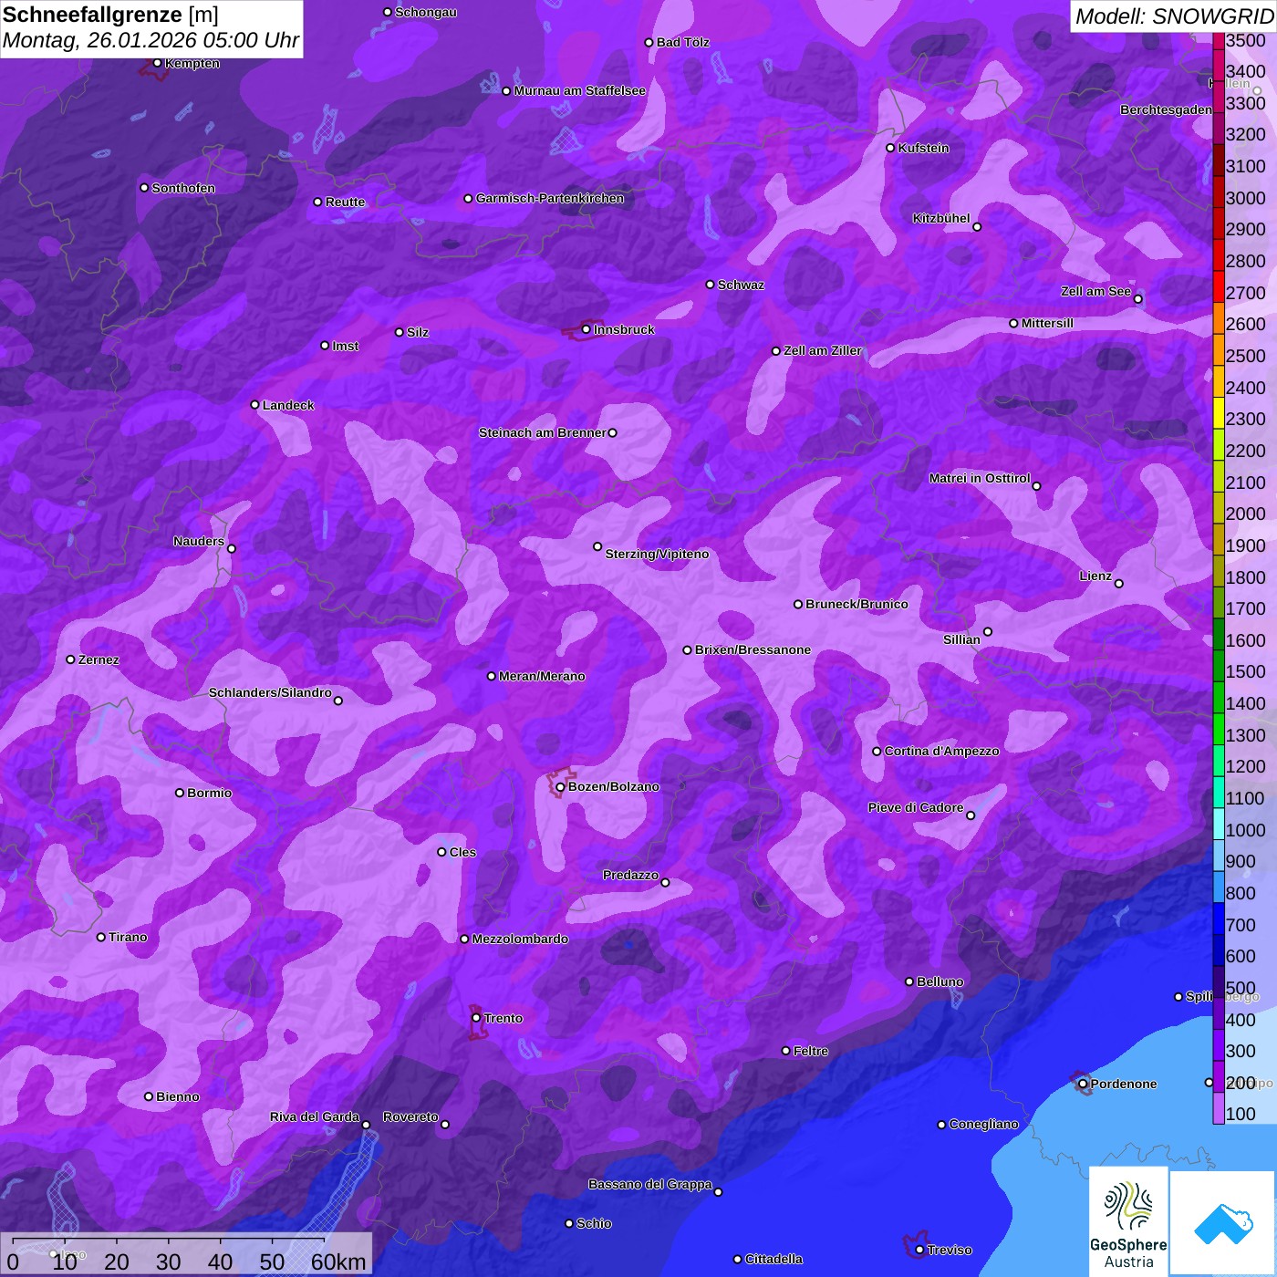Screen dimensions: 1277x1277
Task: Click the Bozen/Bolzano marker dot
Action: pos(560,787)
